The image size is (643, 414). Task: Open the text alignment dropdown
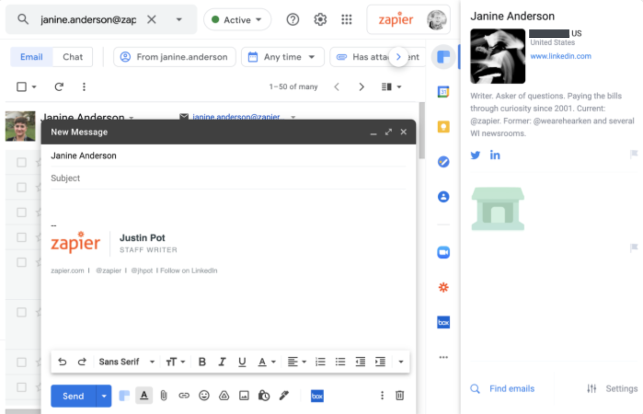click(x=297, y=362)
